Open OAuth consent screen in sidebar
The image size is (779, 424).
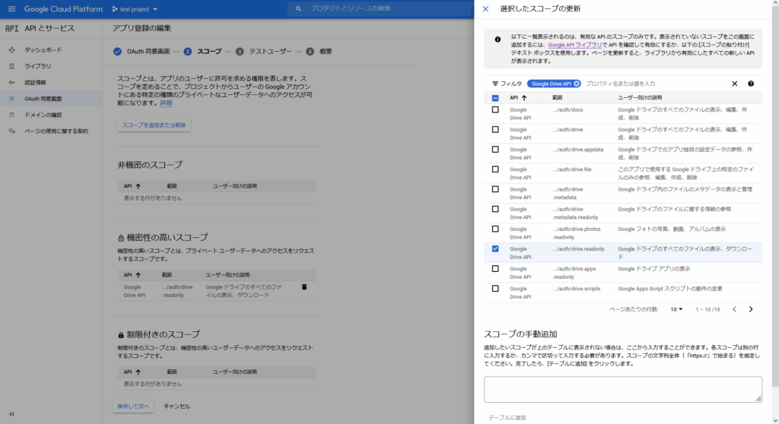point(43,99)
